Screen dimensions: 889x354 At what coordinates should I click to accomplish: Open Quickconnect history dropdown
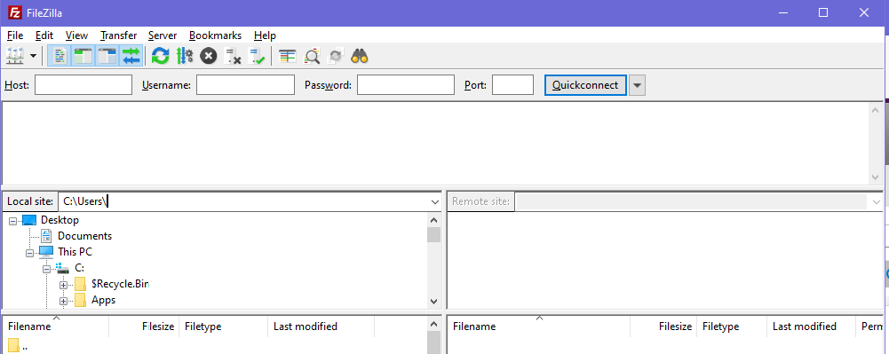tap(638, 85)
